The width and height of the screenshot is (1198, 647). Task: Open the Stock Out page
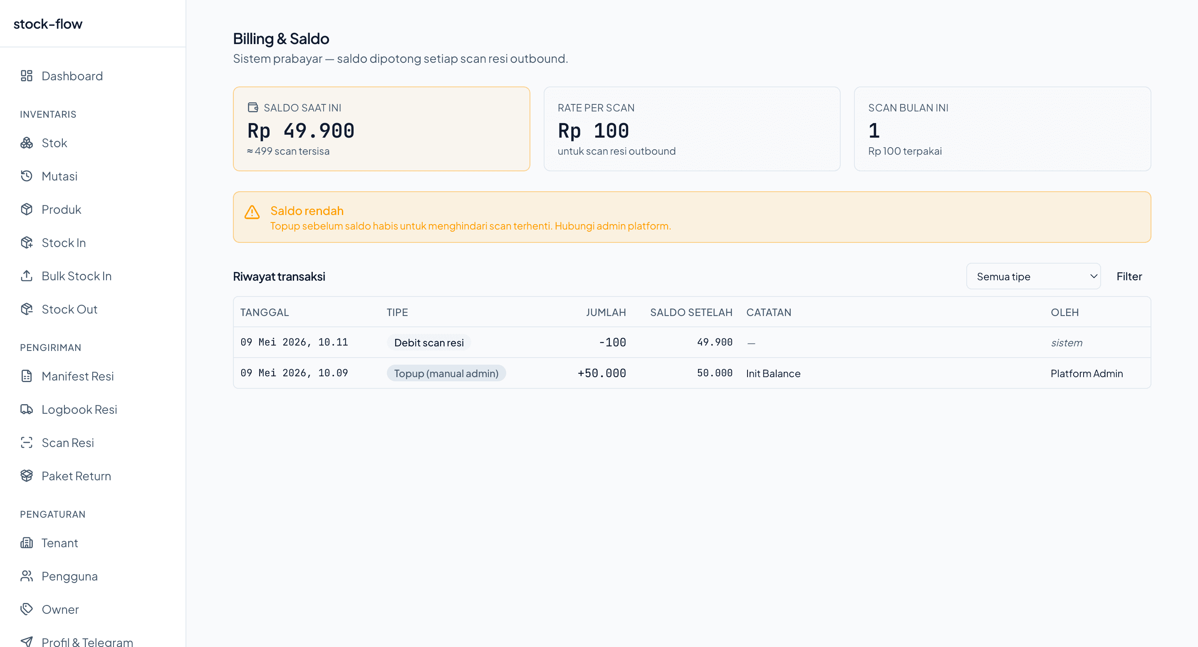(x=92, y=309)
